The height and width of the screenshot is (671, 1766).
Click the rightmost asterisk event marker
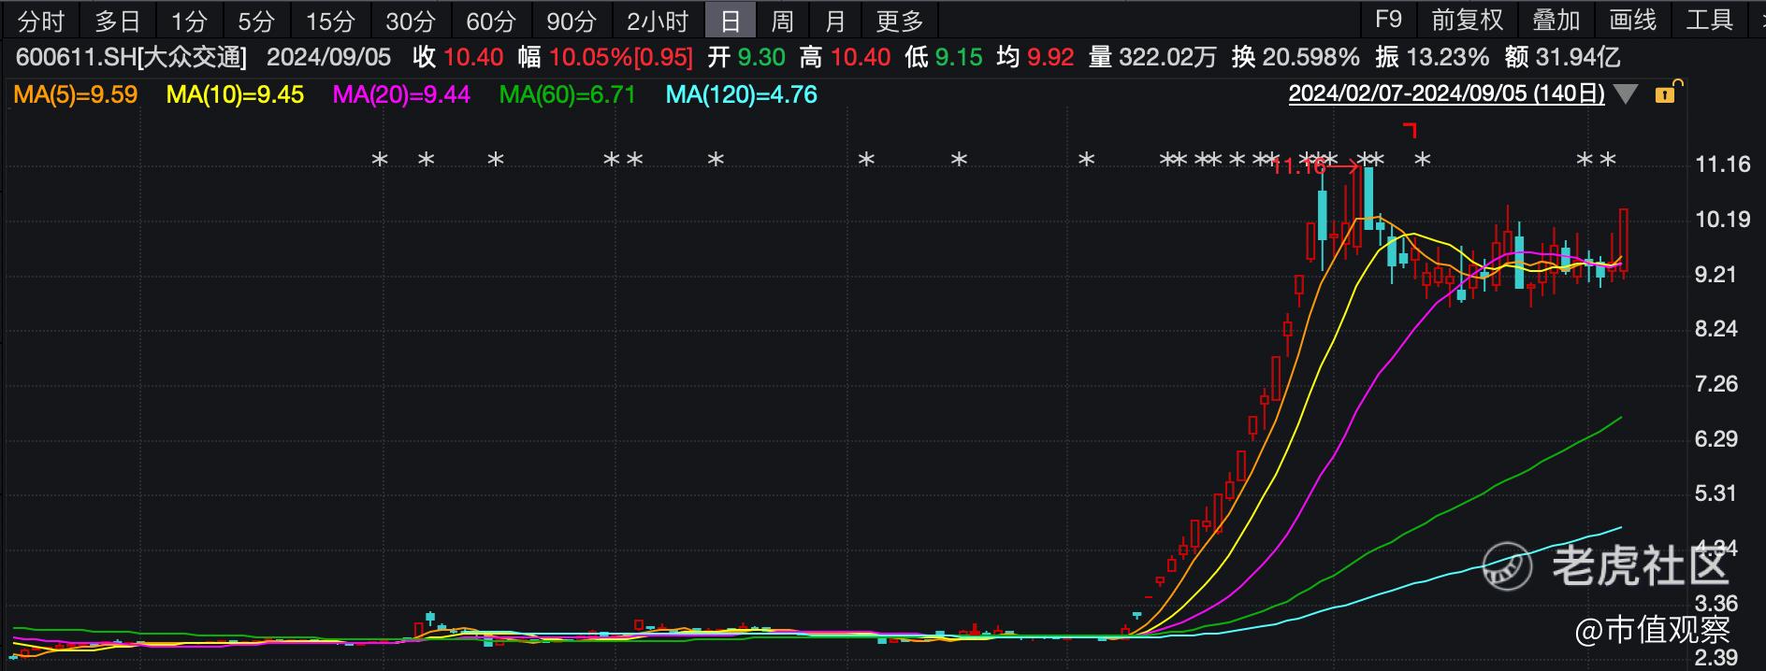click(x=1608, y=161)
